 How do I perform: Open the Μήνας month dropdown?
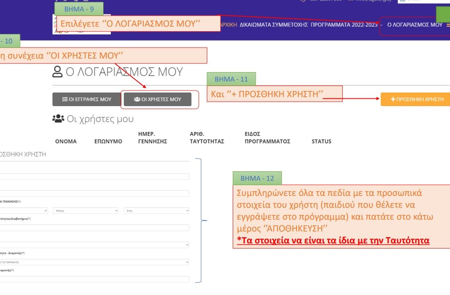pos(85,211)
